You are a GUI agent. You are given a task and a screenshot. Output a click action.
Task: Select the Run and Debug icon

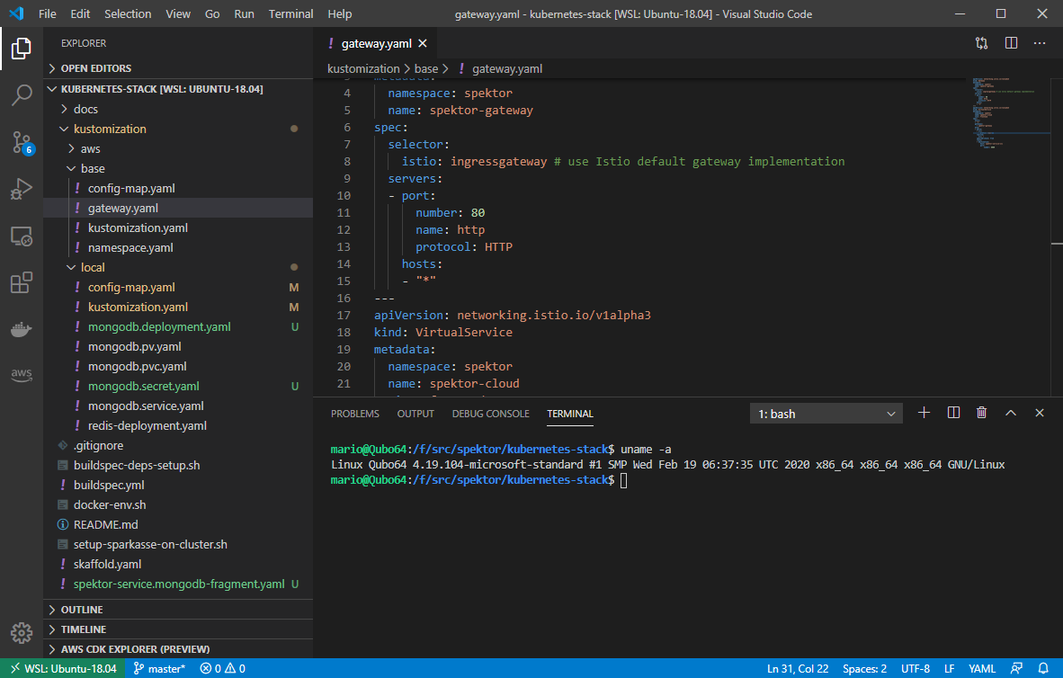coord(22,189)
